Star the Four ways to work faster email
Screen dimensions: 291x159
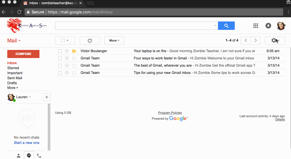pos(67,58)
